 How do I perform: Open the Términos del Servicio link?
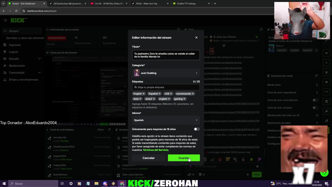point(155,150)
